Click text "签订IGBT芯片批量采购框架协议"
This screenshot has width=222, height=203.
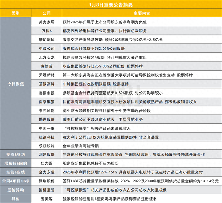(91, 181)
